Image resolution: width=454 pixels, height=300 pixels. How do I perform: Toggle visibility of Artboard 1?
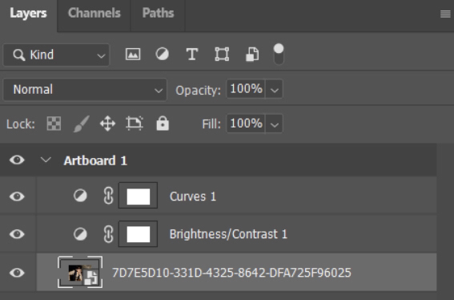pos(17,160)
